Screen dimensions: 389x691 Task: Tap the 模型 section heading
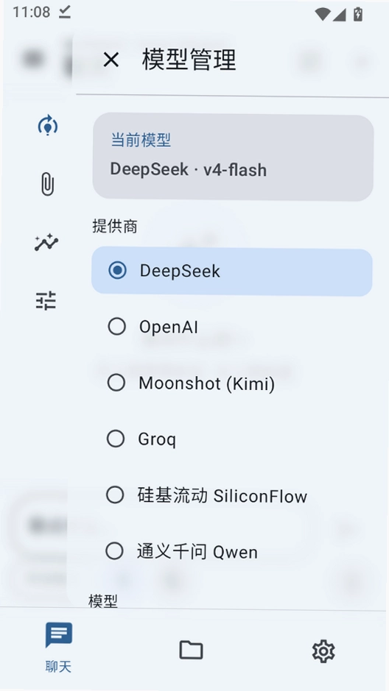click(102, 601)
